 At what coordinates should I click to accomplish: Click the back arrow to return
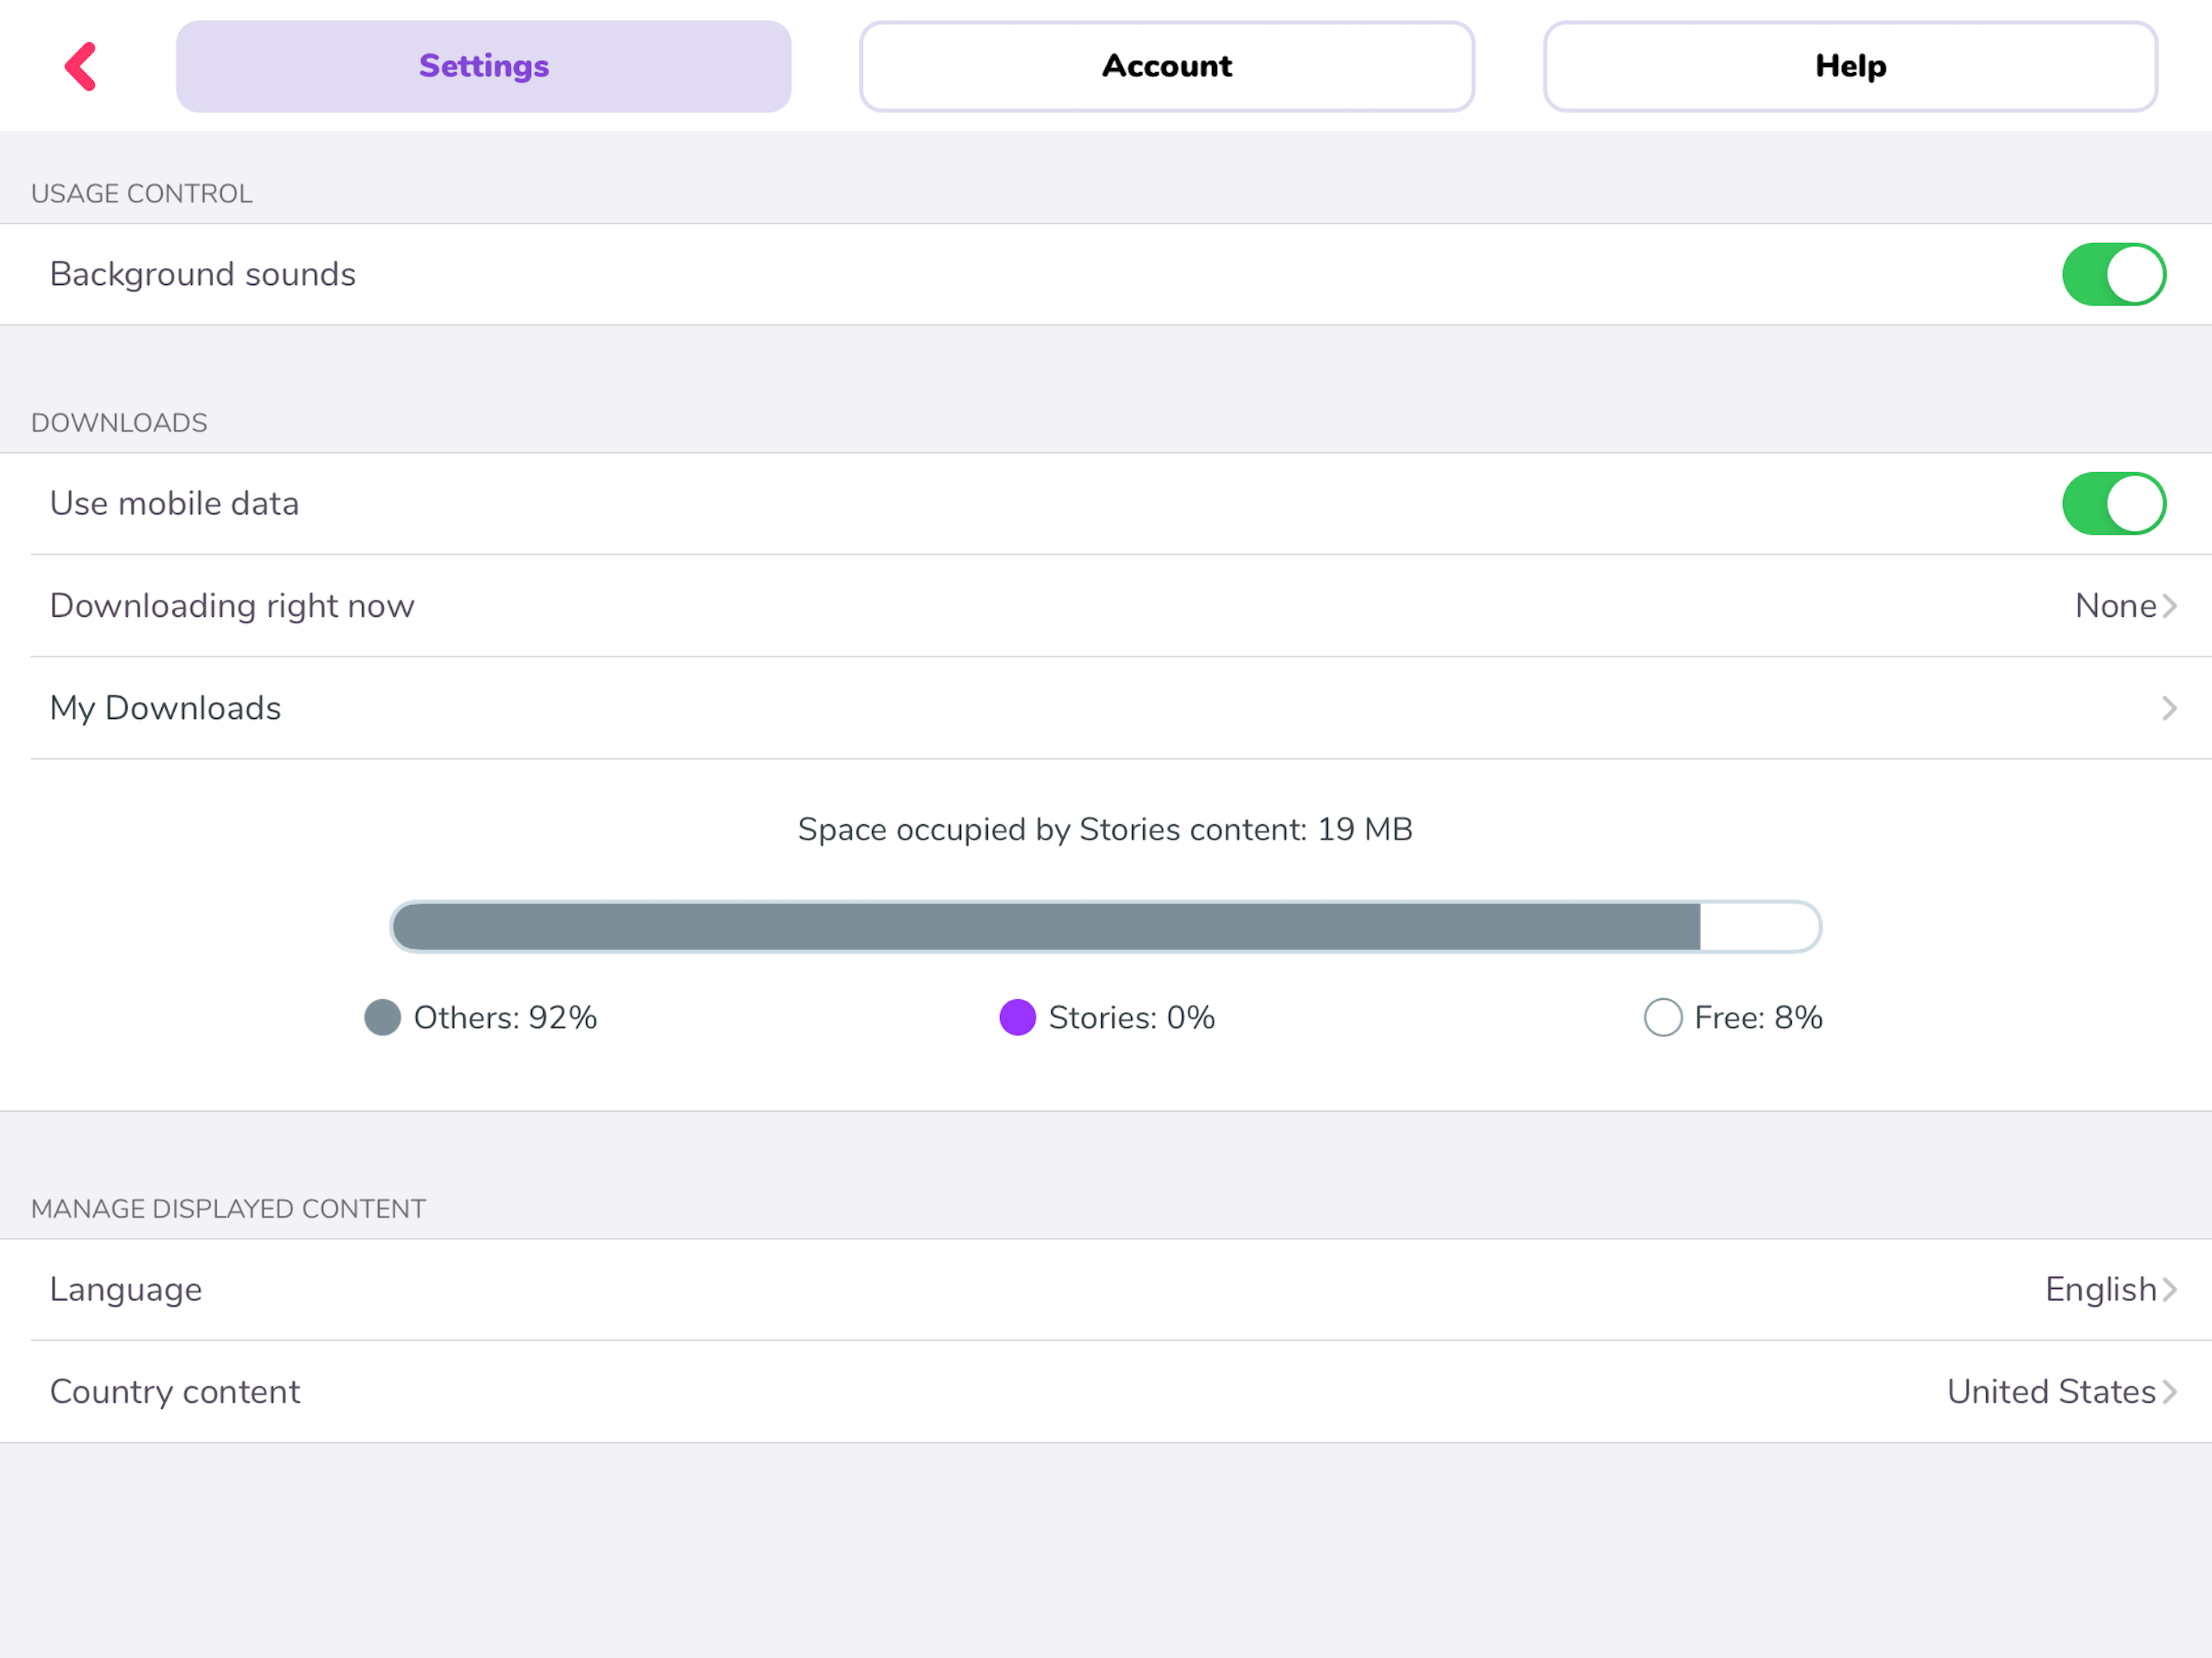[x=82, y=66]
